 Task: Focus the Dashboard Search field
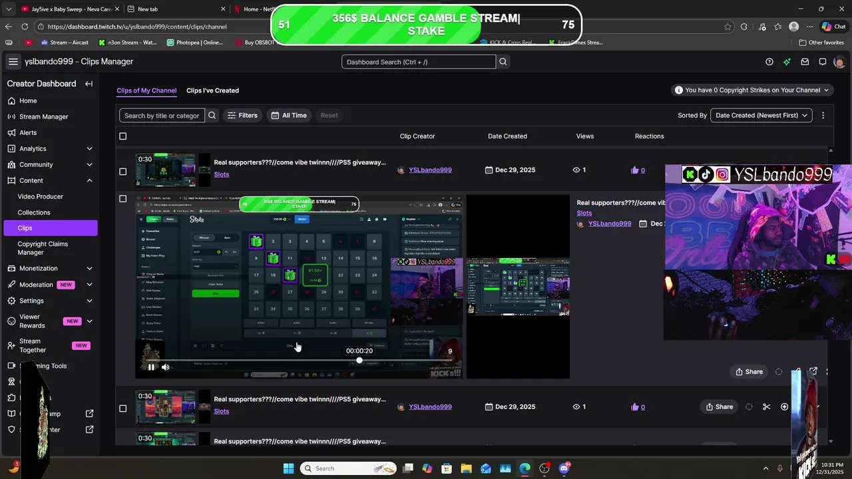[x=419, y=62]
